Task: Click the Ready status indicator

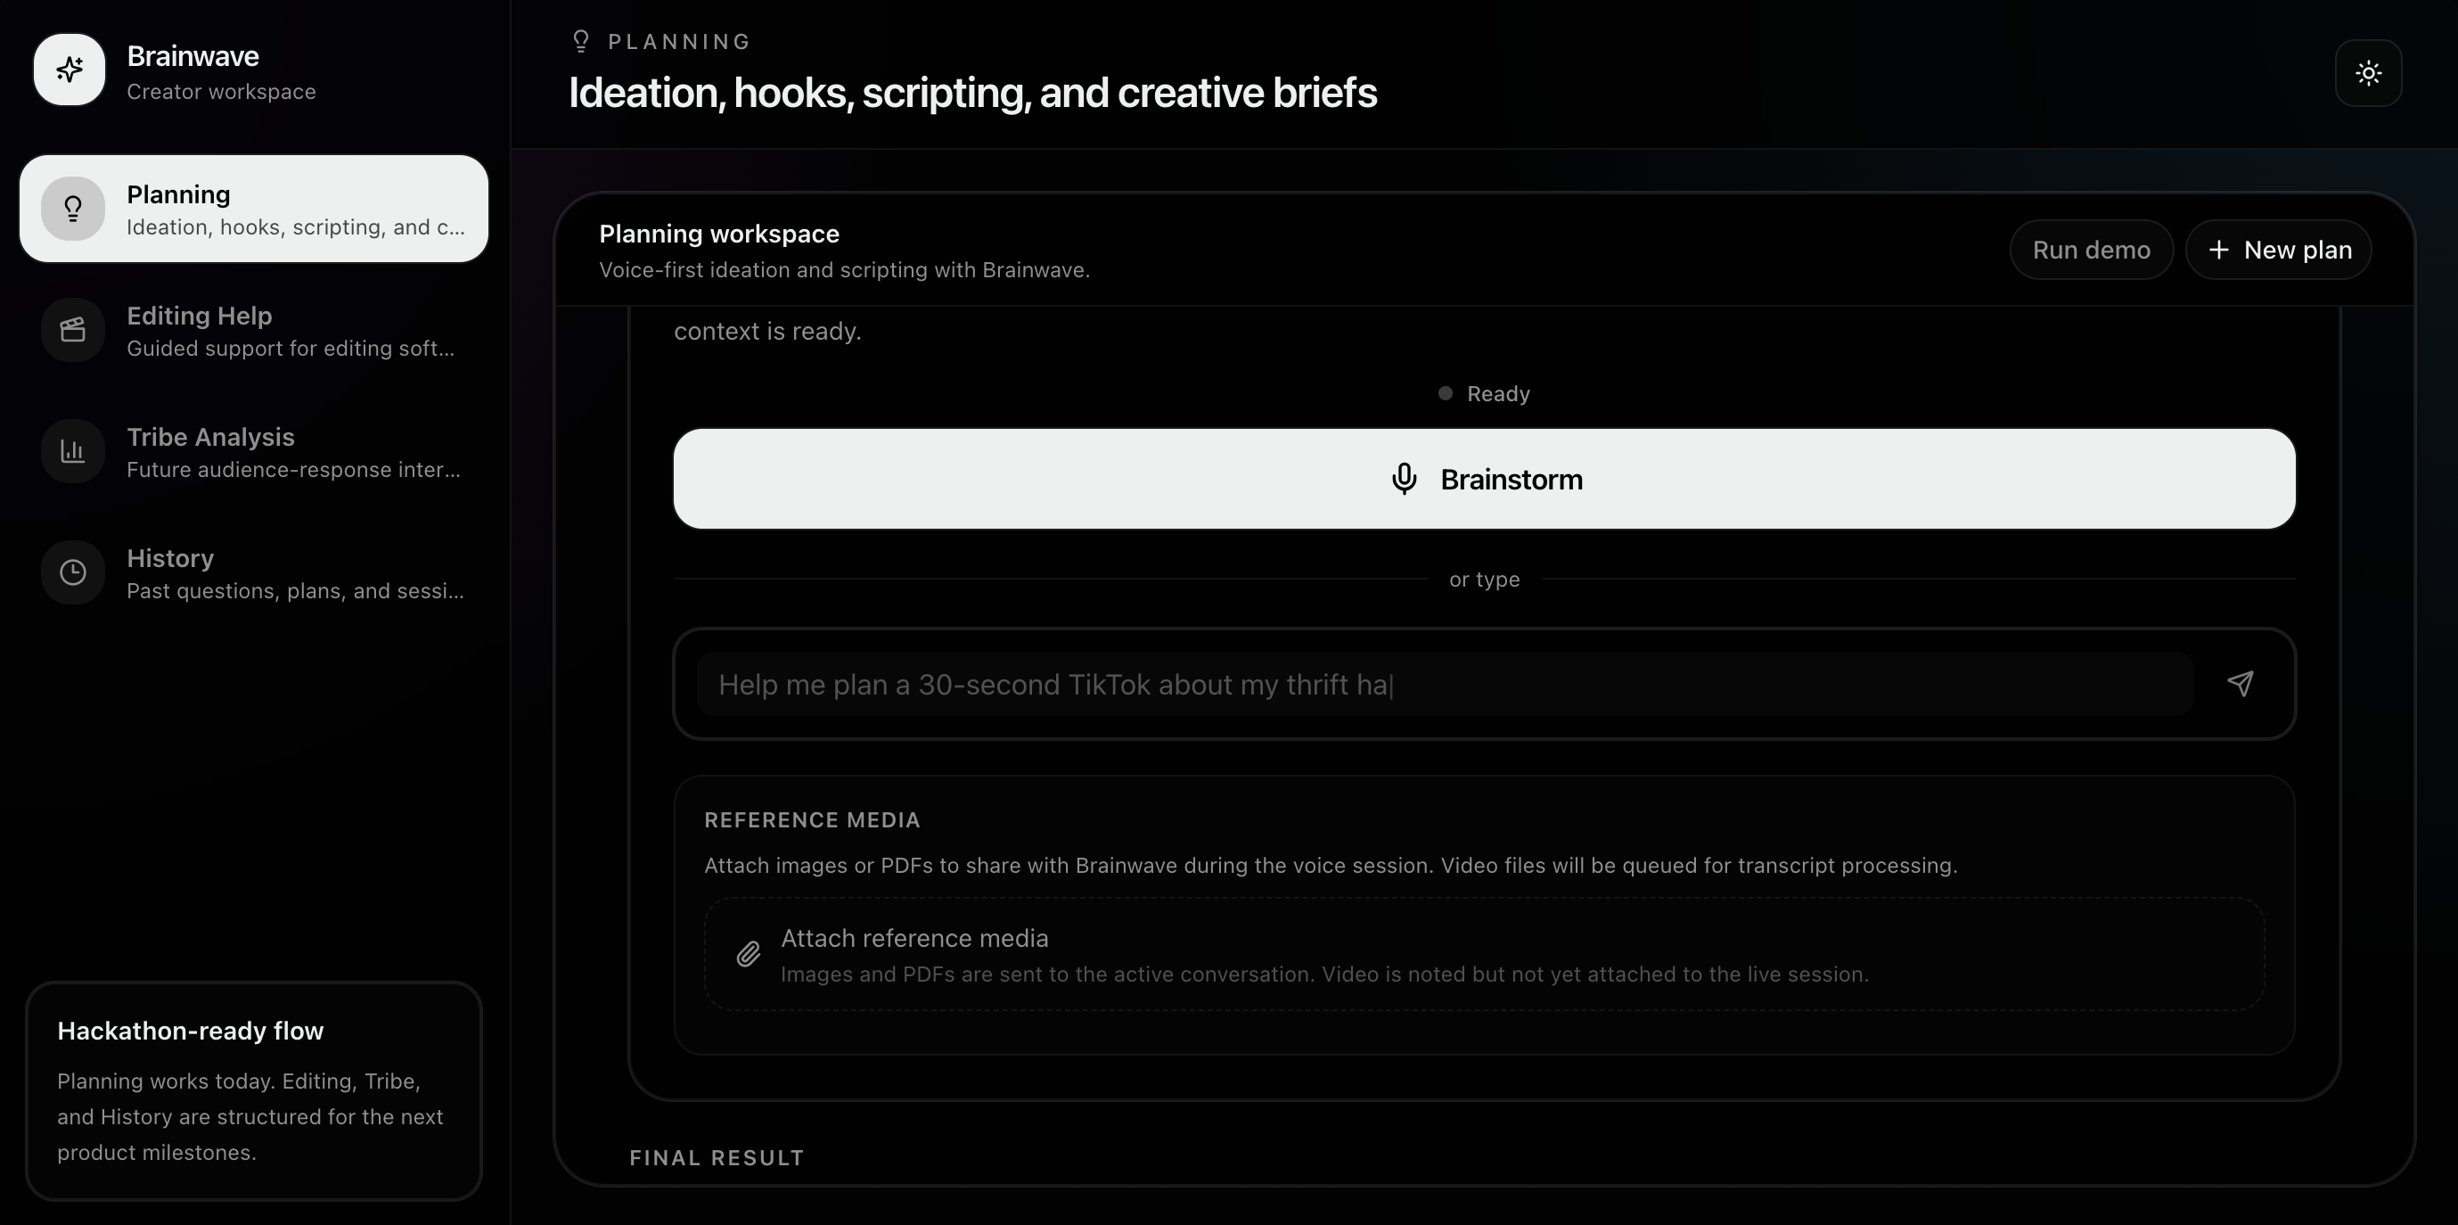Action: pos(1485,393)
